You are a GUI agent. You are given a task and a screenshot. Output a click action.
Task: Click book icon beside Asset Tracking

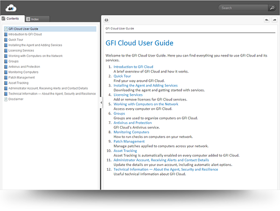click(x=6, y=83)
